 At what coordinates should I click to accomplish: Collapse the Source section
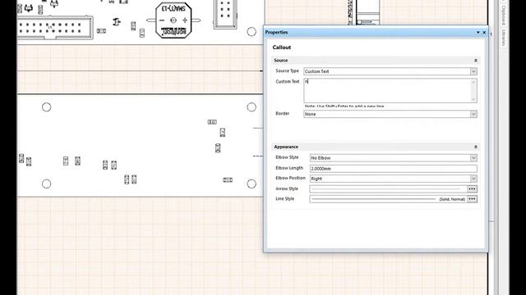point(475,61)
